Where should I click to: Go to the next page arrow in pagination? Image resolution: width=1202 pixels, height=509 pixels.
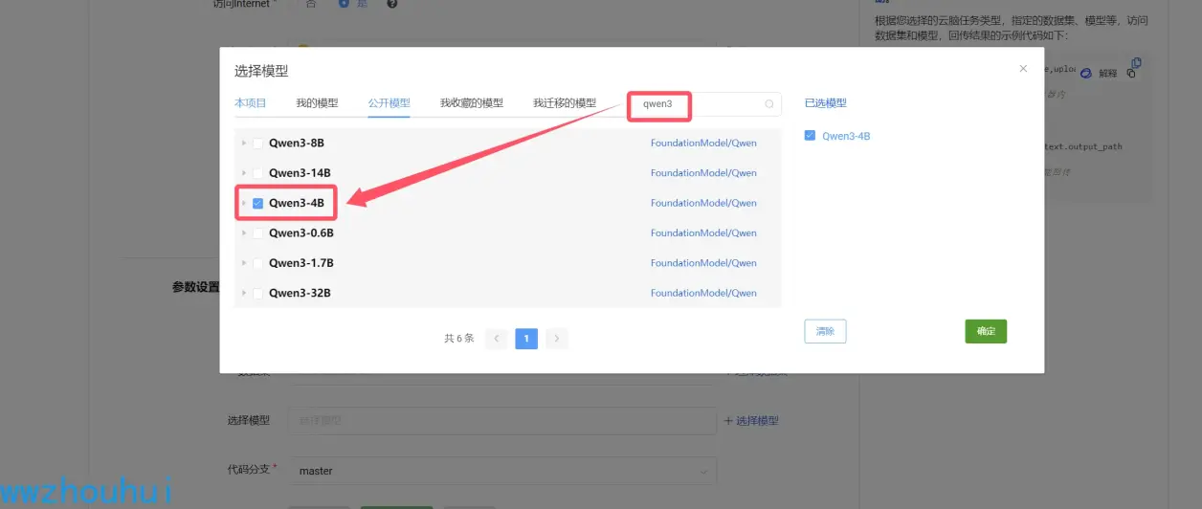click(557, 338)
